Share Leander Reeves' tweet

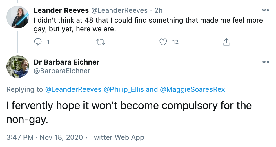coord(226,42)
